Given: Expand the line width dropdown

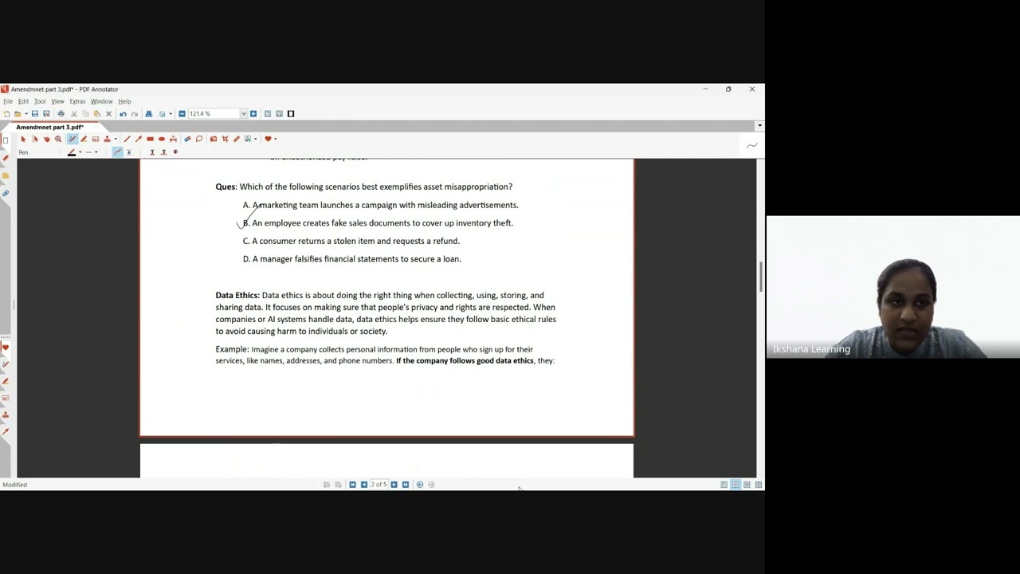Looking at the screenshot, I should (x=96, y=152).
